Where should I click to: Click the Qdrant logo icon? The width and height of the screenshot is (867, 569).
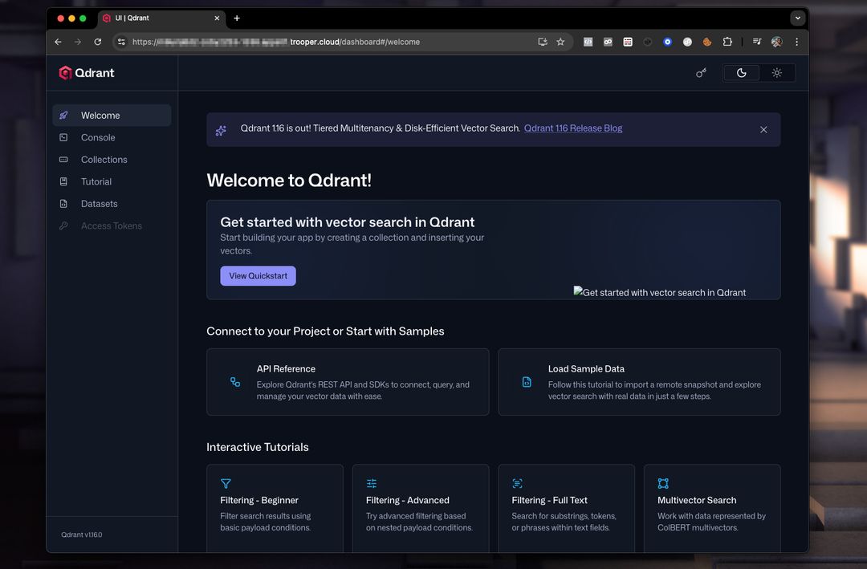pos(66,72)
